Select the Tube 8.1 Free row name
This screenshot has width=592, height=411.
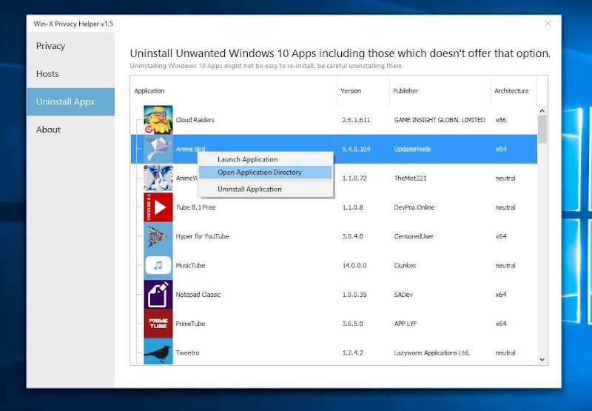[195, 207]
